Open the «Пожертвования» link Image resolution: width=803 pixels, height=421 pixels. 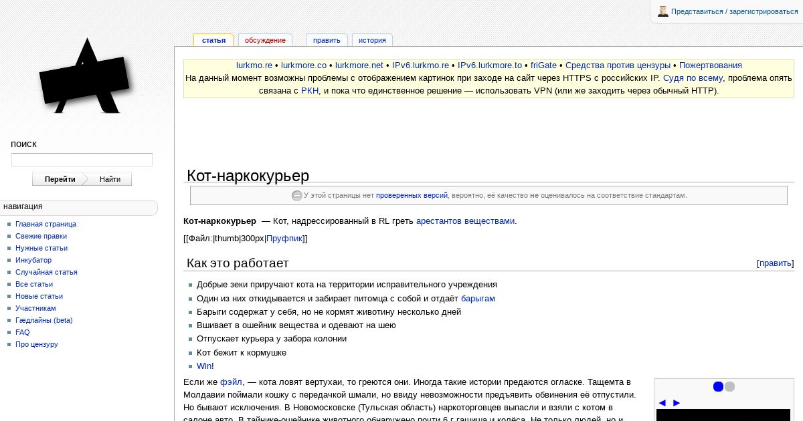point(711,65)
